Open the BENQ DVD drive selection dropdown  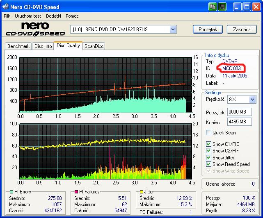point(173,30)
